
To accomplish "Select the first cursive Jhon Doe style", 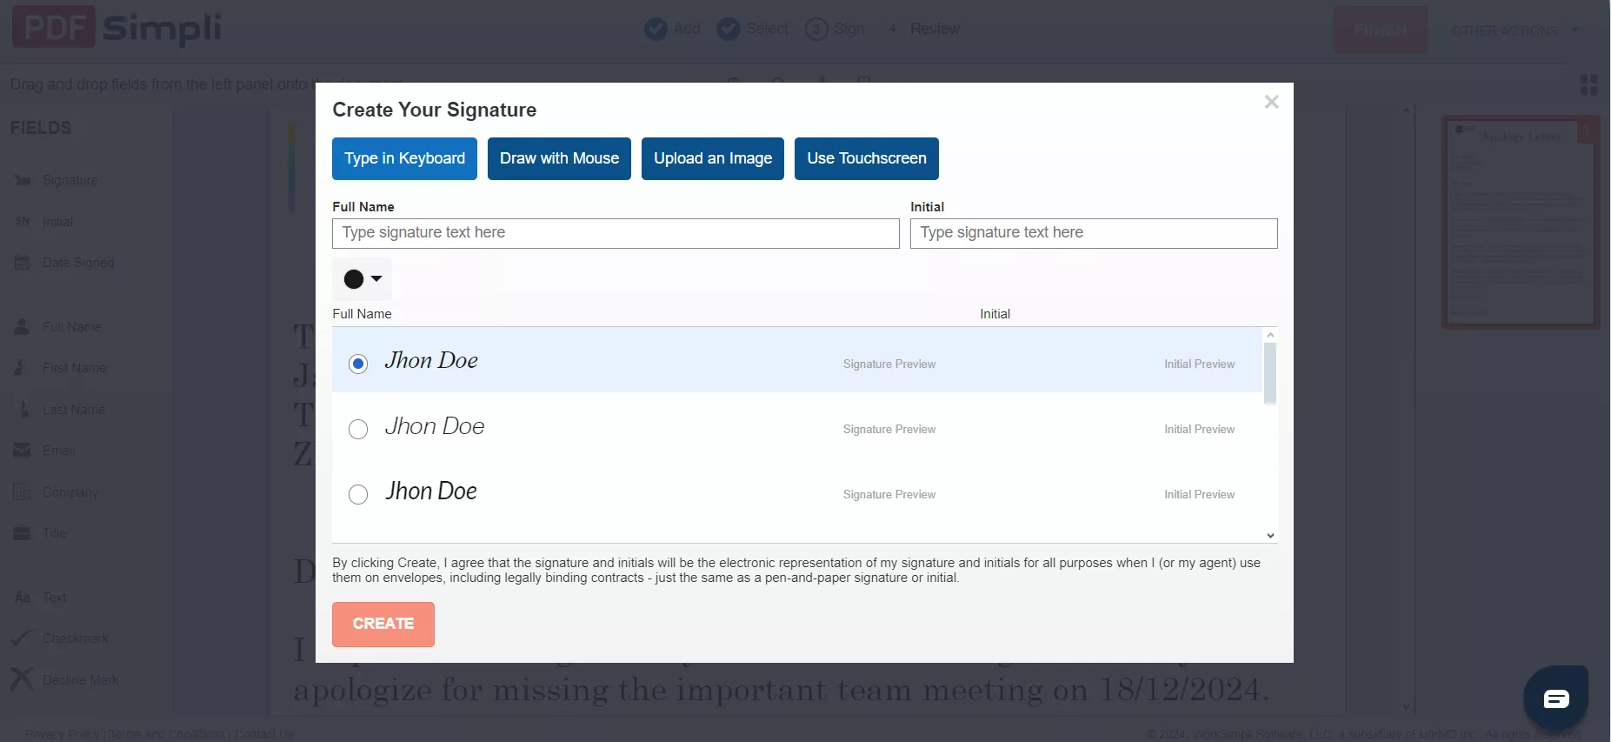I will 358,364.
